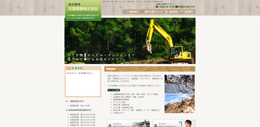Open the 解体工事について menu item

point(153,12)
